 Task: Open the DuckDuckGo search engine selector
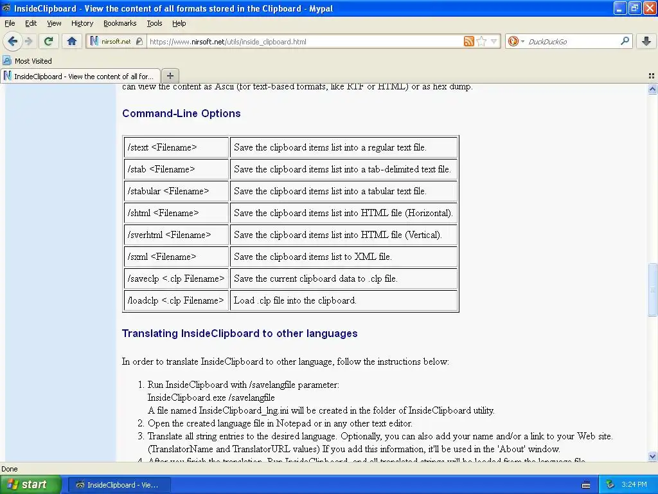516,41
